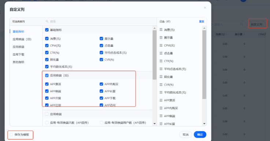Click the selected columns scrollbar thumb
Image resolution: width=270 pixels, height=141 pixels.
coord(204,64)
